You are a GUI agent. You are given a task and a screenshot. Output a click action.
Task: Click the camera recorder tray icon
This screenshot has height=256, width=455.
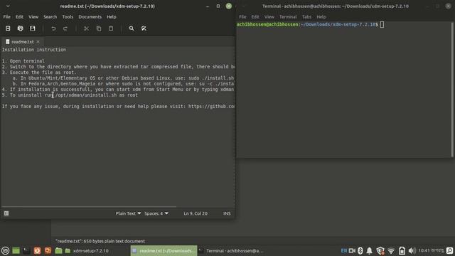click(x=352, y=250)
